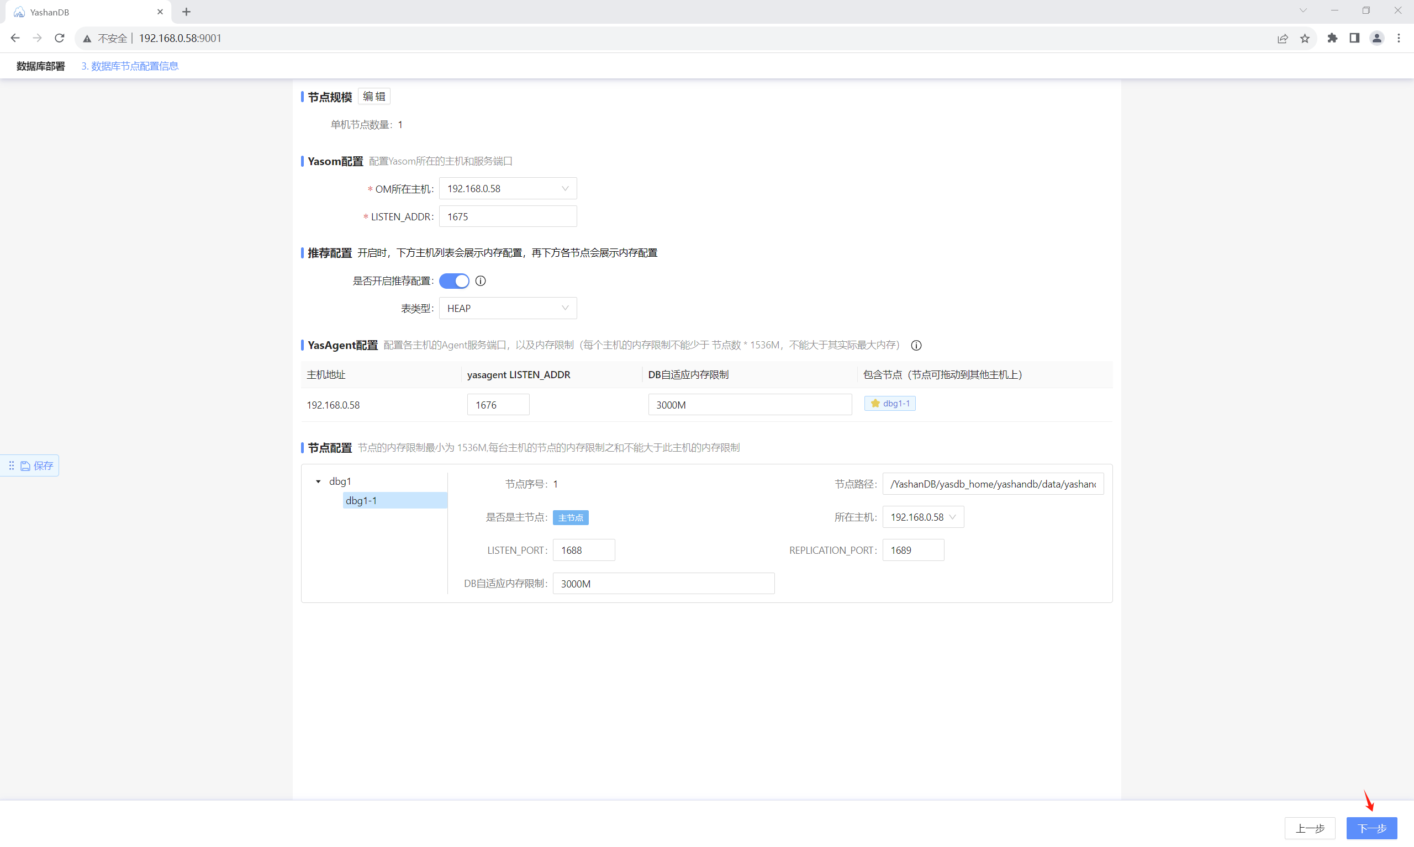Viewport: 1414px width, 847px height.
Task: Open the 表类型 HEAP dropdown
Action: 508,308
